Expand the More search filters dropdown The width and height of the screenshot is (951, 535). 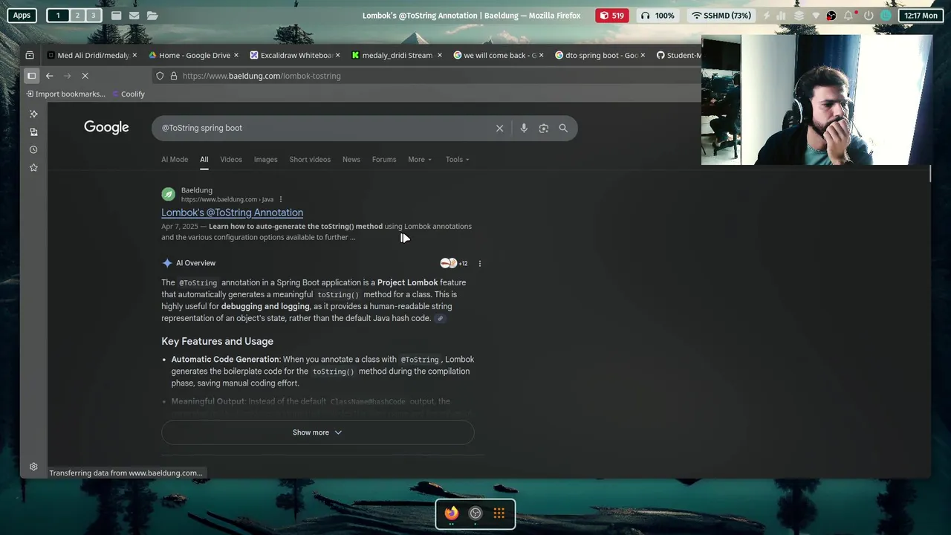(420, 159)
